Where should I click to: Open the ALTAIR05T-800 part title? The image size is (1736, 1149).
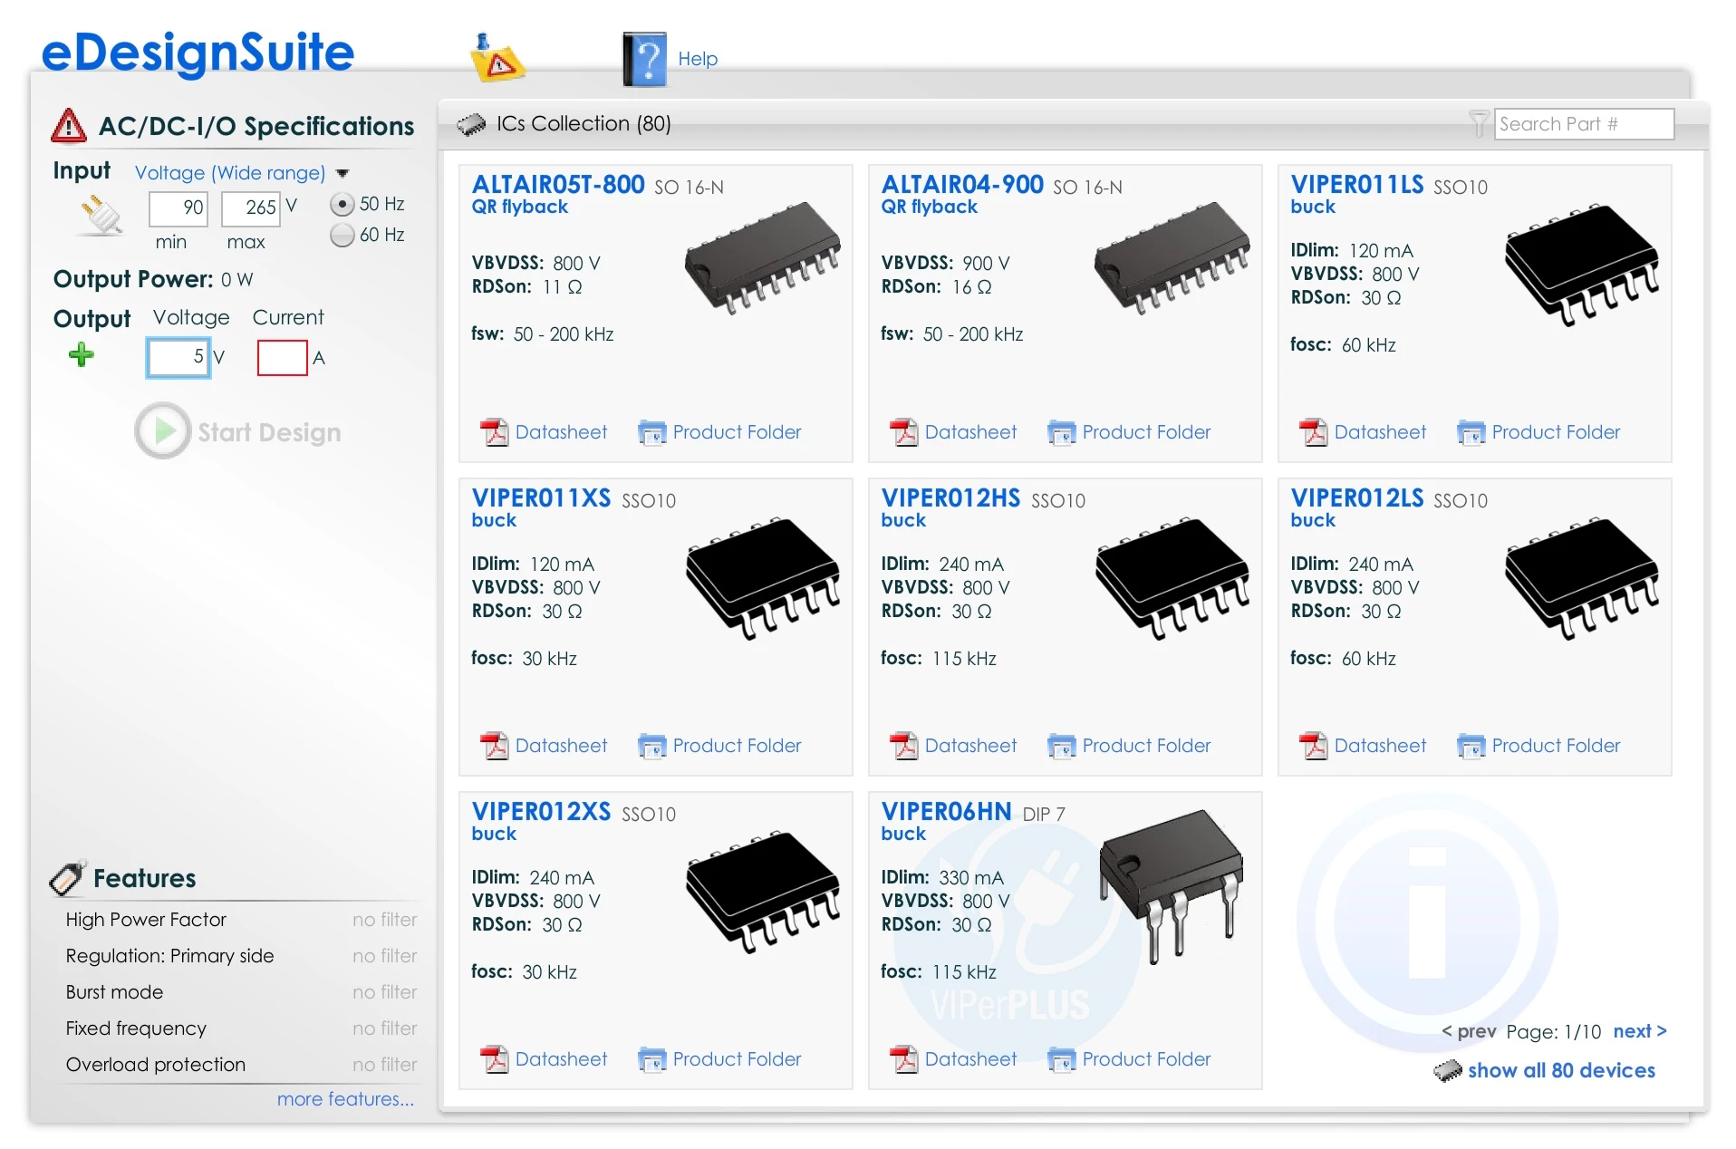point(558,185)
